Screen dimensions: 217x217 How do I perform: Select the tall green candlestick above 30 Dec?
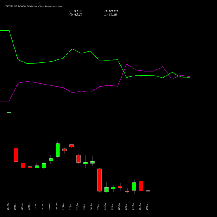[58, 150]
